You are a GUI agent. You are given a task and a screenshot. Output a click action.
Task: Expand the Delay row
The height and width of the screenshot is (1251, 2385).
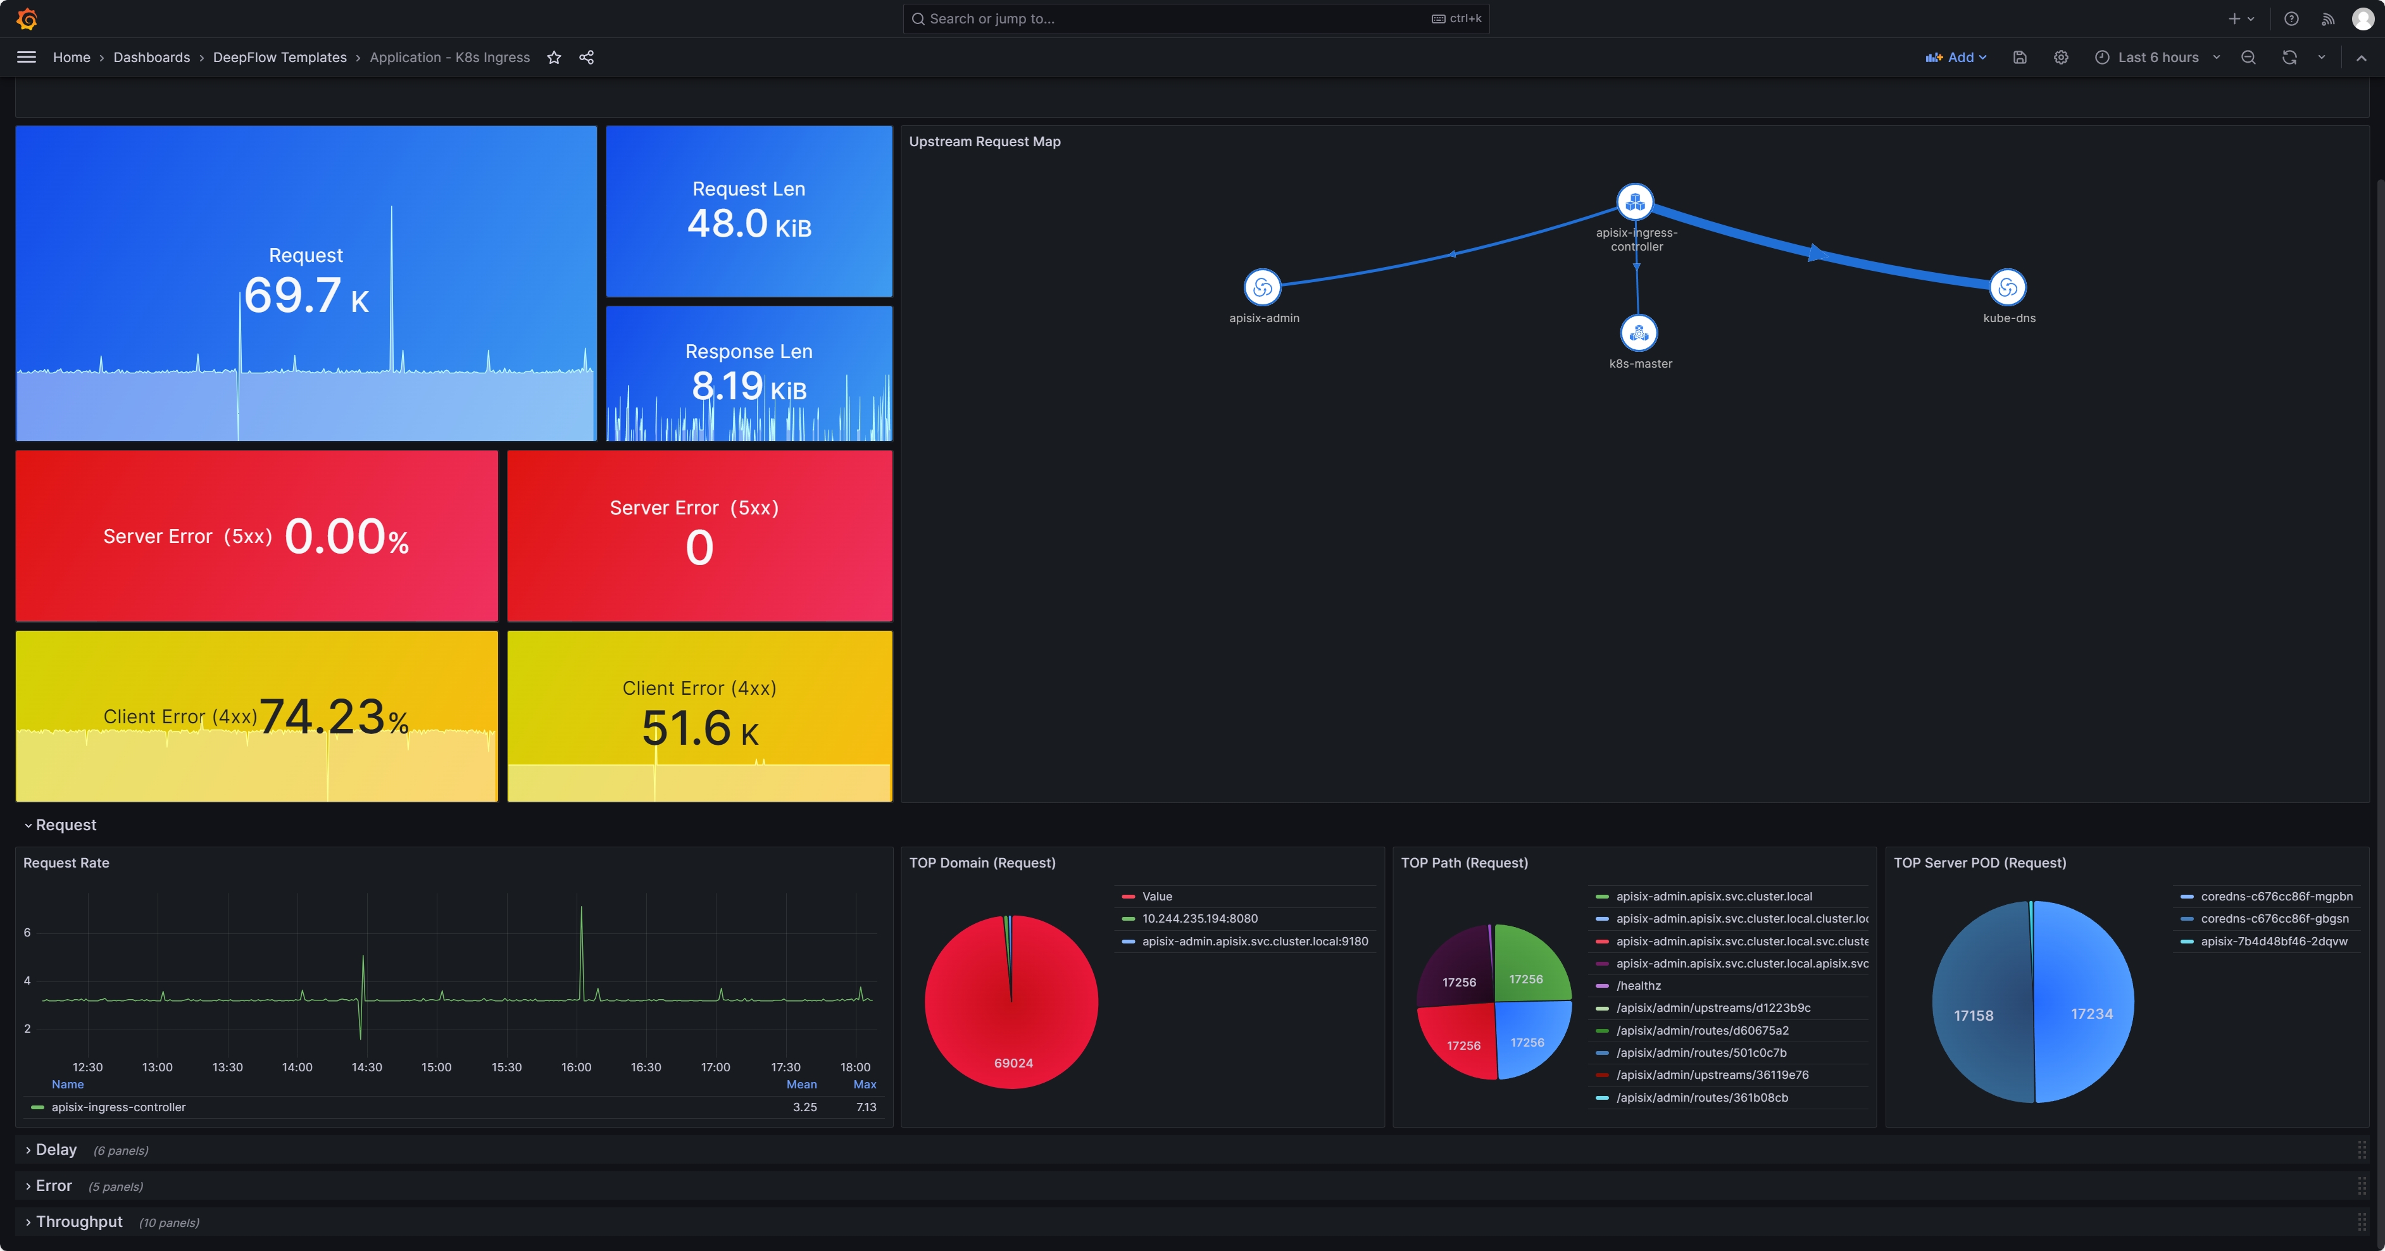coord(56,1149)
